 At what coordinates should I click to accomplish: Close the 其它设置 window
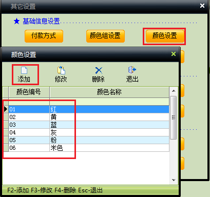tap(202, 6)
